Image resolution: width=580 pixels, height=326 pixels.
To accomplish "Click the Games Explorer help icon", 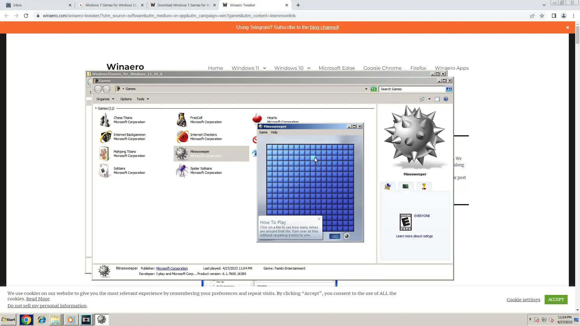I will pos(446,99).
